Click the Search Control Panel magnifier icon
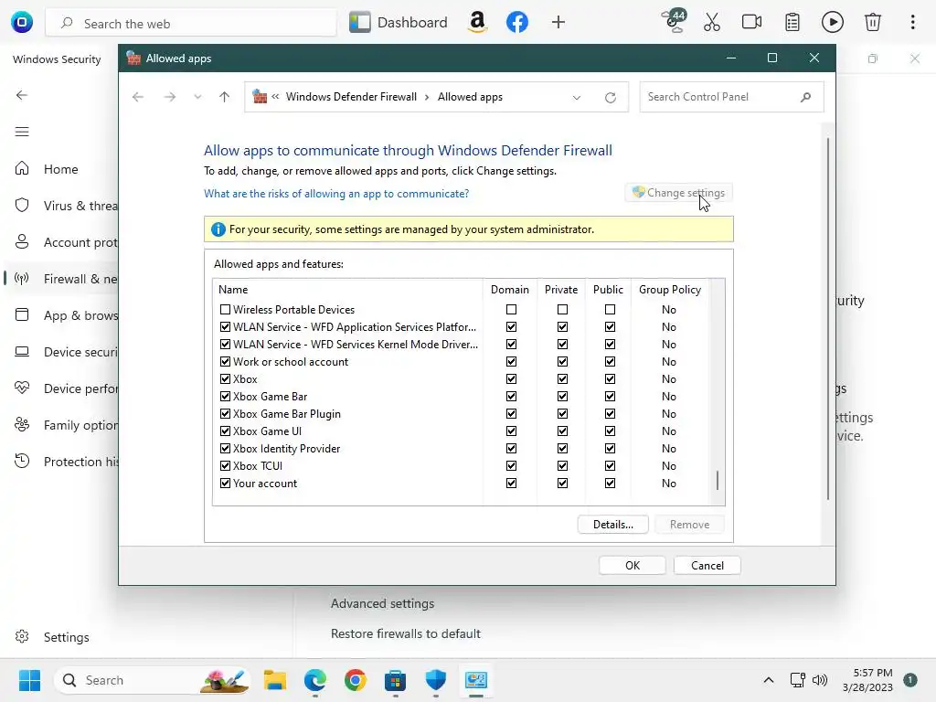 [x=806, y=97]
